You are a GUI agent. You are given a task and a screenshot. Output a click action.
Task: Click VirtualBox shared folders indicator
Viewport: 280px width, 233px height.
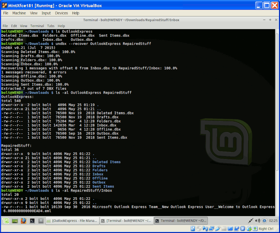[224, 229]
